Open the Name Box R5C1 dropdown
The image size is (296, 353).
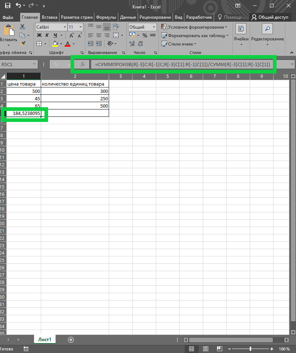click(x=35, y=64)
